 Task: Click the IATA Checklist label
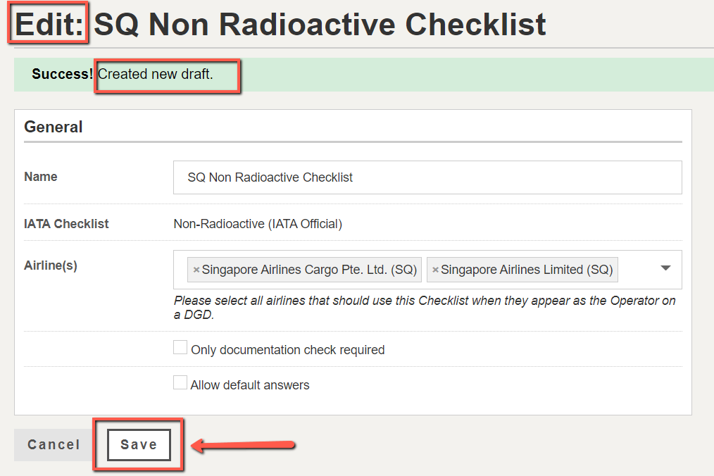click(66, 224)
